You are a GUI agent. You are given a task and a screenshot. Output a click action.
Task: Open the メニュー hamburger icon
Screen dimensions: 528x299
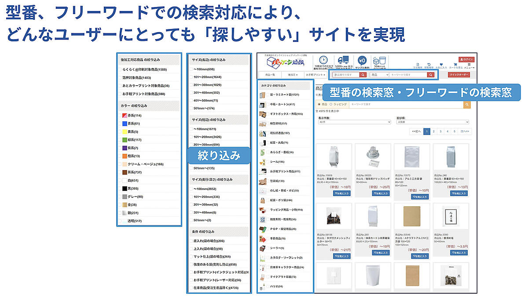click(469, 65)
